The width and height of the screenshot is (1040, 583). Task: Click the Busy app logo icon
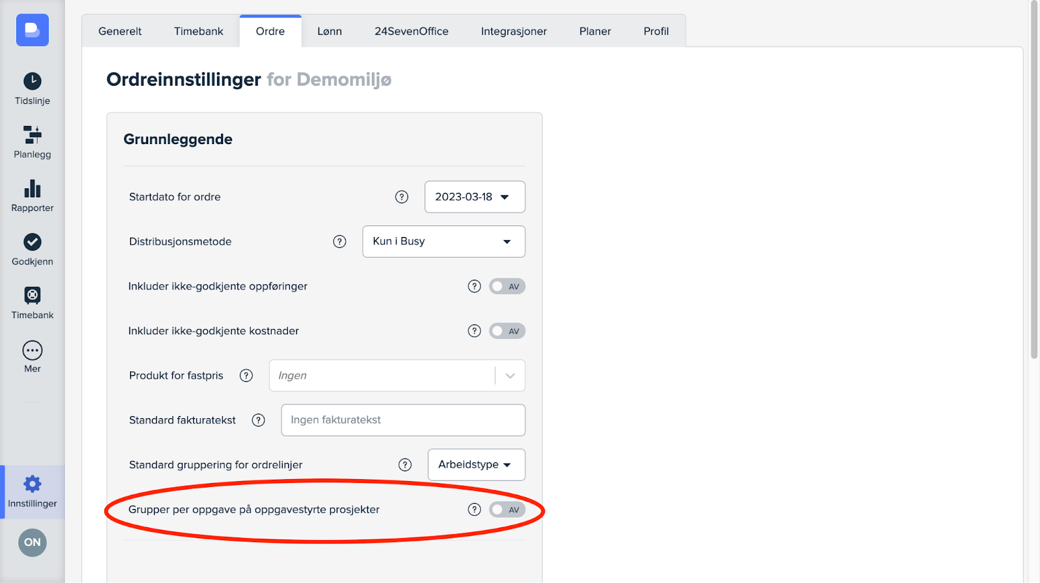32,30
